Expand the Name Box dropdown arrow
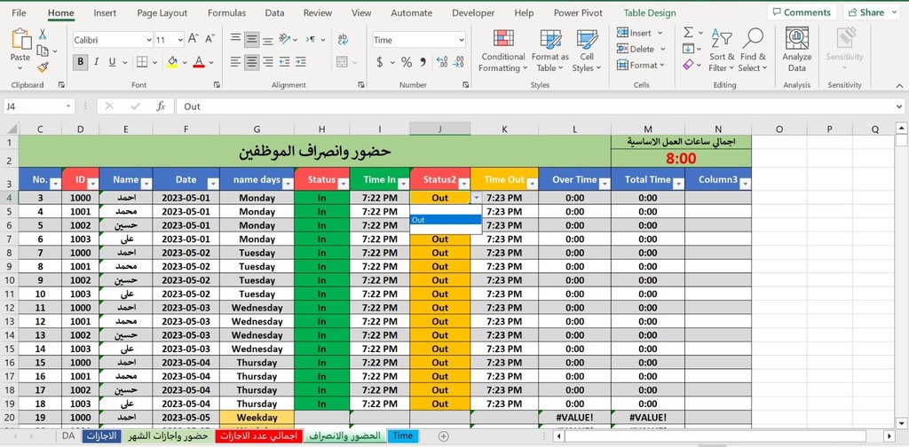 (69, 106)
